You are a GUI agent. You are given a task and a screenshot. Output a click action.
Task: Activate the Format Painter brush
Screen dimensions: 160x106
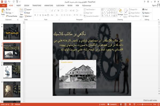coord(11,16)
